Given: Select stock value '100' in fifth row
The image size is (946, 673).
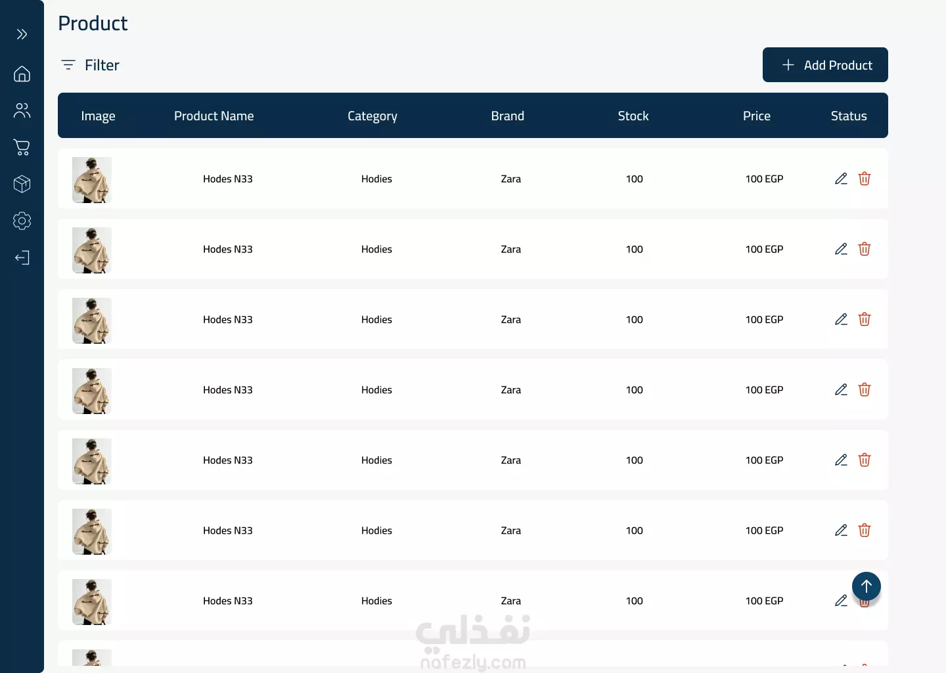Looking at the screenshot, I should [x=635, y=460].
